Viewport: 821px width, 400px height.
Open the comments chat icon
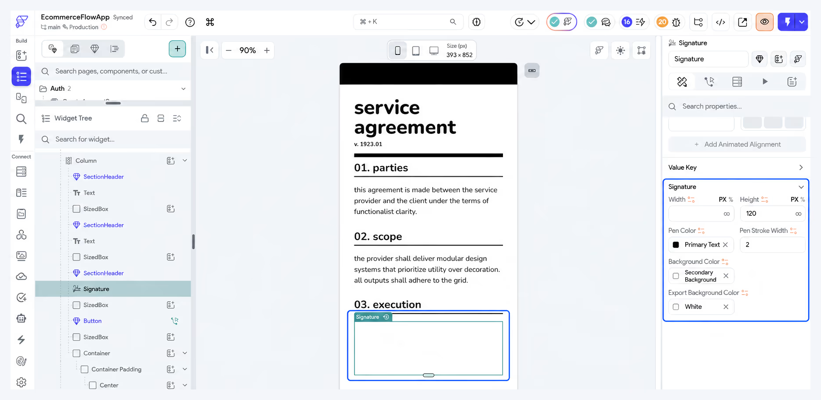tap(606, 22)
